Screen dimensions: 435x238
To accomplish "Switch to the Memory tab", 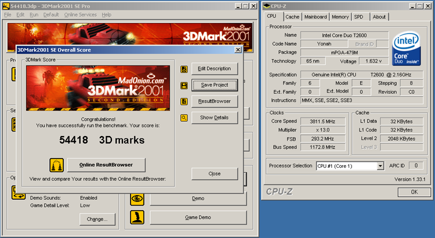I will [340, 17].
